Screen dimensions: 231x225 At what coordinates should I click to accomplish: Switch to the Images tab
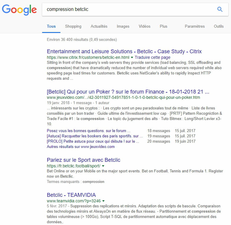[x=123, y=26]
